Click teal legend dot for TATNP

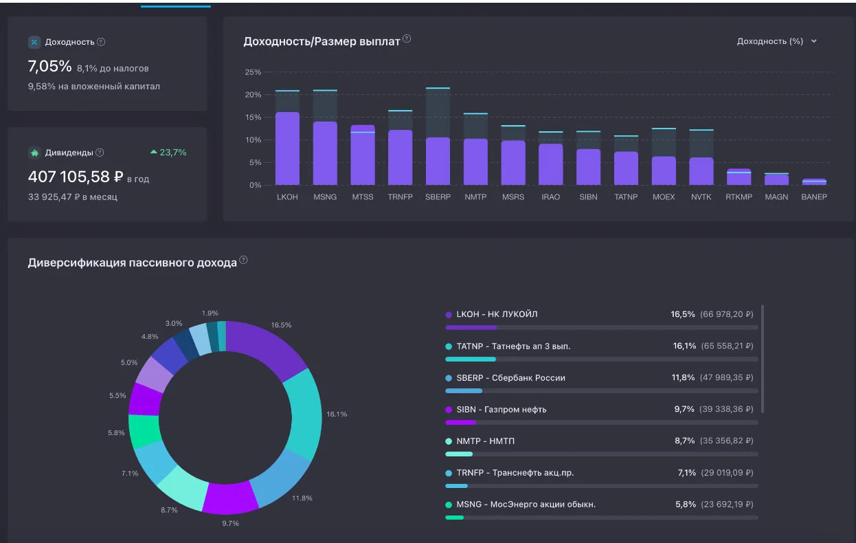449,346
